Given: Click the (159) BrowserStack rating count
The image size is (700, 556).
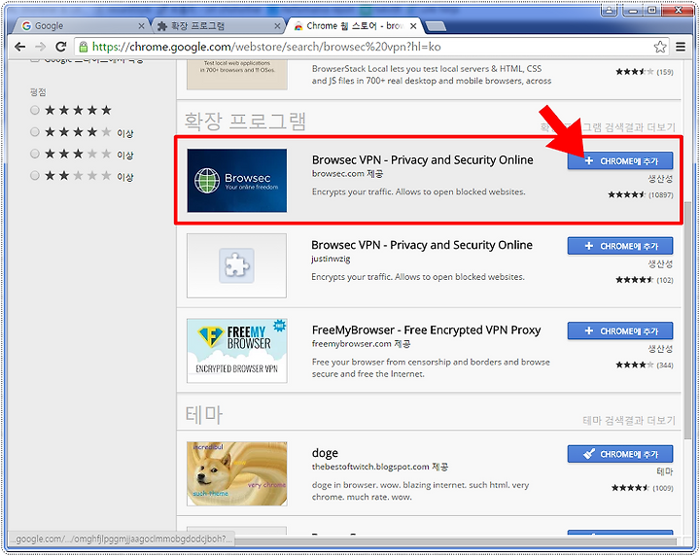Looking at the screenshot, I should 665,72.
